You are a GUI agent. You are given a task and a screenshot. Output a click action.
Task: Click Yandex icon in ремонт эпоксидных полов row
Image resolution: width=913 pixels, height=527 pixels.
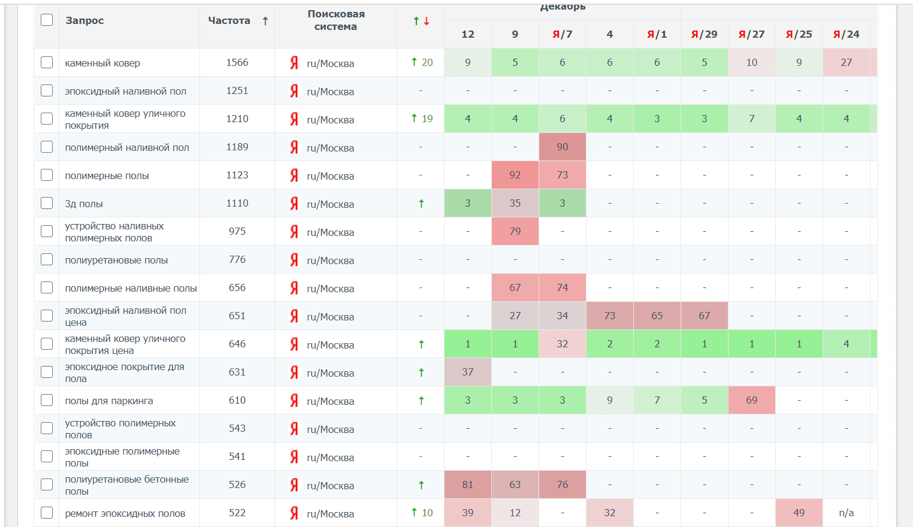[294, 513]
